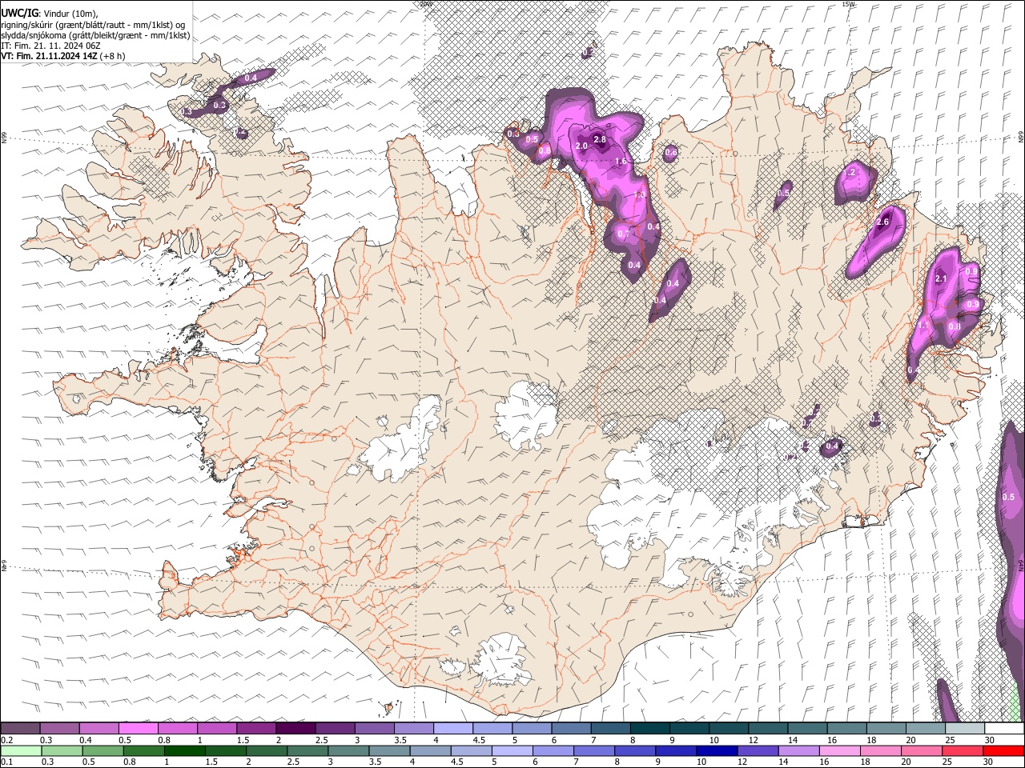
Task: Select snow legend swatch between 0.3 and 0.4
Action: click(59, 729)
